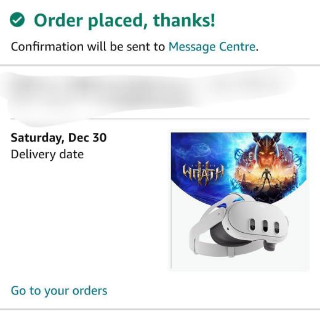
Task: Click the divider line below confirmation message
Action: click(x=160, y=65)
